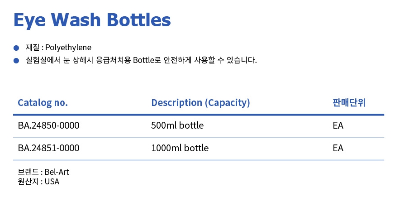The width and height of the screenshot is (404, 202).
Task: Click the Catalog no. column header
Action: (x=43, y=103)
